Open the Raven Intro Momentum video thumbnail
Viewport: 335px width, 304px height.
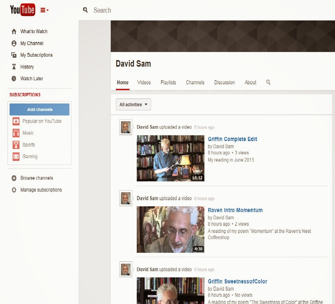click(171, 230)
